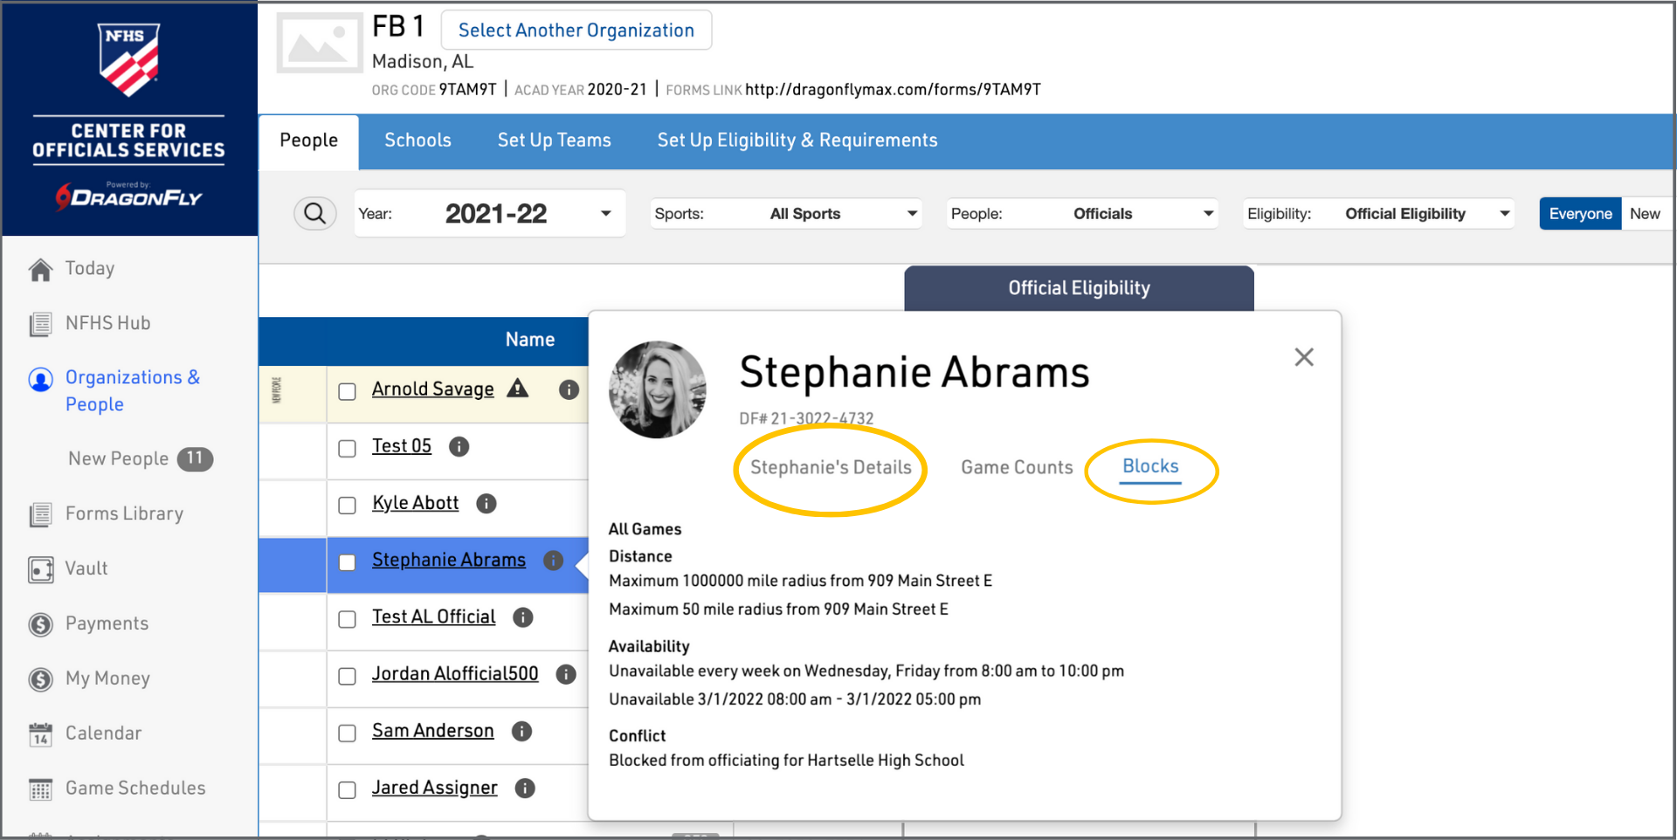Click info icon beside Jordan Alofficial500
Screen dimensions: 1677x840
tap(566, 674)
